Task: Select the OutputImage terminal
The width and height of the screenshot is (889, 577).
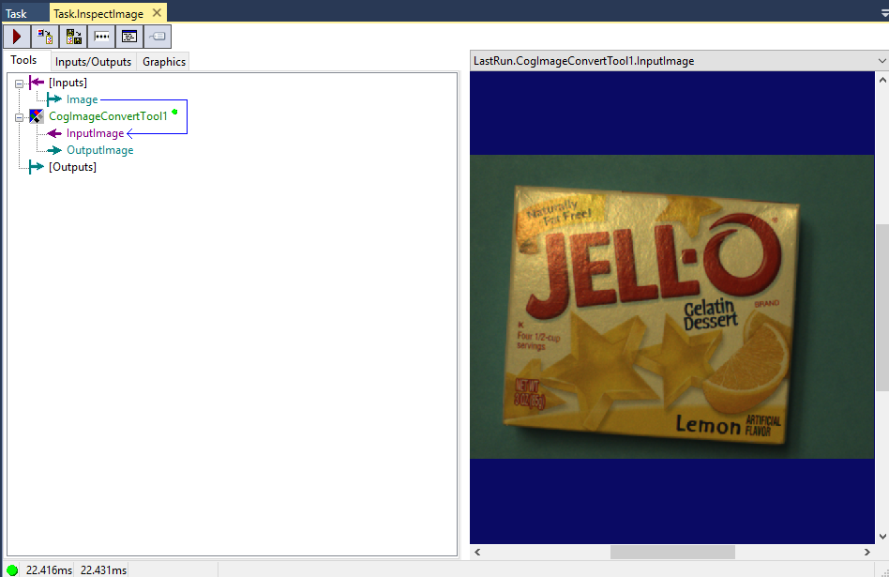Action: pos(99,150)
